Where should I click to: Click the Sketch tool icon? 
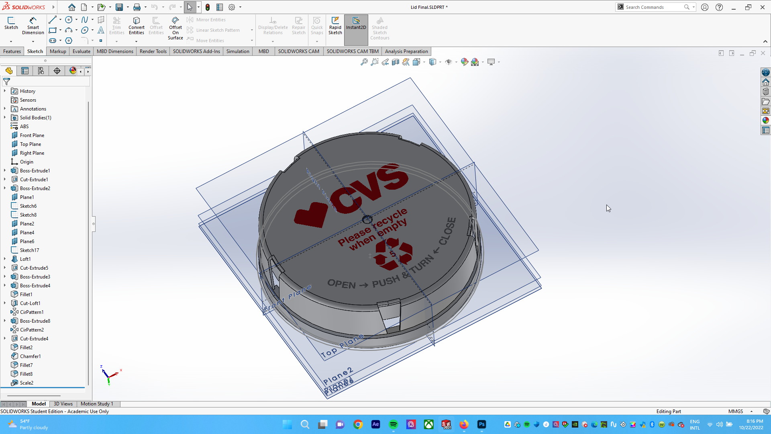click(11, 23)
